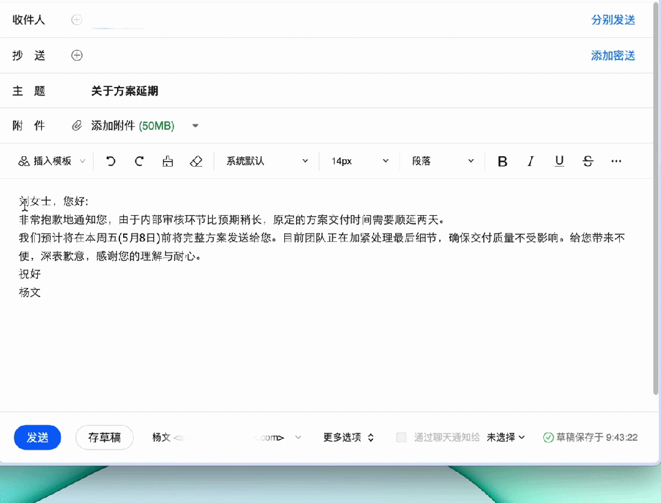Click the redo arrow icon
This screenshot has height=503, width=661.
pos(139,161)
